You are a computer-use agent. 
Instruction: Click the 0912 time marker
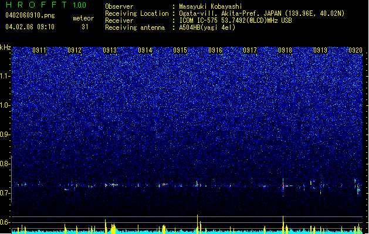pos(75,50)
